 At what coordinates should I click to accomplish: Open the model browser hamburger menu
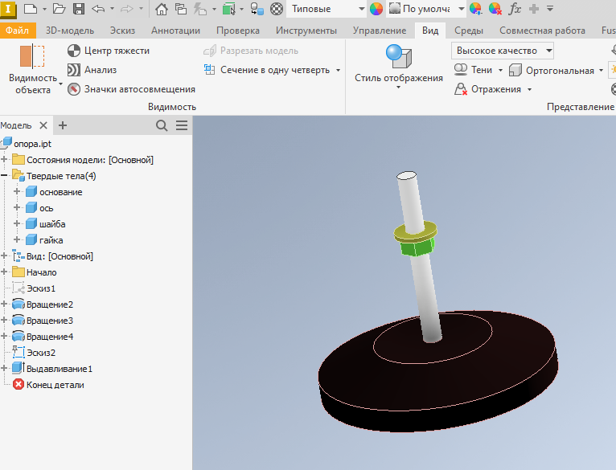pyautogui.click(x=182, y=125)
